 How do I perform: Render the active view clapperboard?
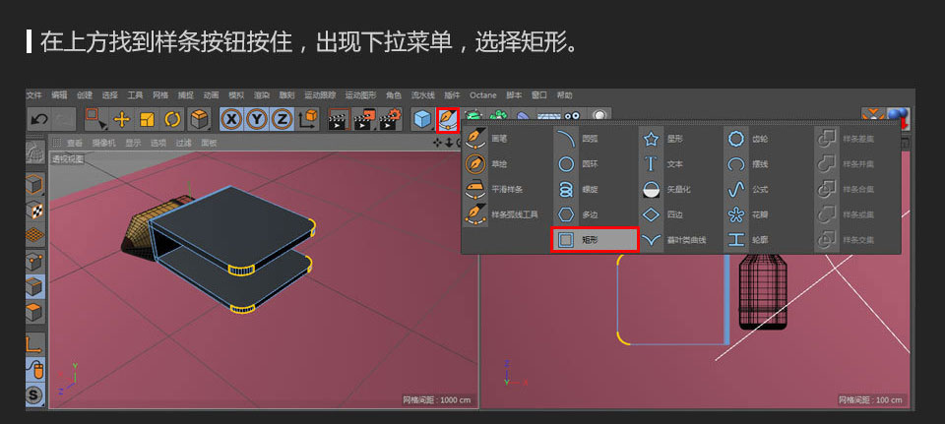click(x=340, y=119)
